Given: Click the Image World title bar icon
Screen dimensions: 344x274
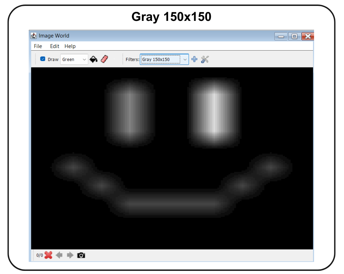Looking at the screenshot, I should (x=34, y=36).
